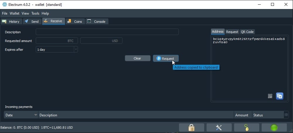Click the Electrum logo in the title bar
This screenshot has height=133, width=293.
[5, 4]
